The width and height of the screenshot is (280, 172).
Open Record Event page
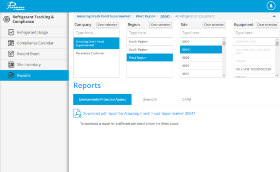coord(34,54)
